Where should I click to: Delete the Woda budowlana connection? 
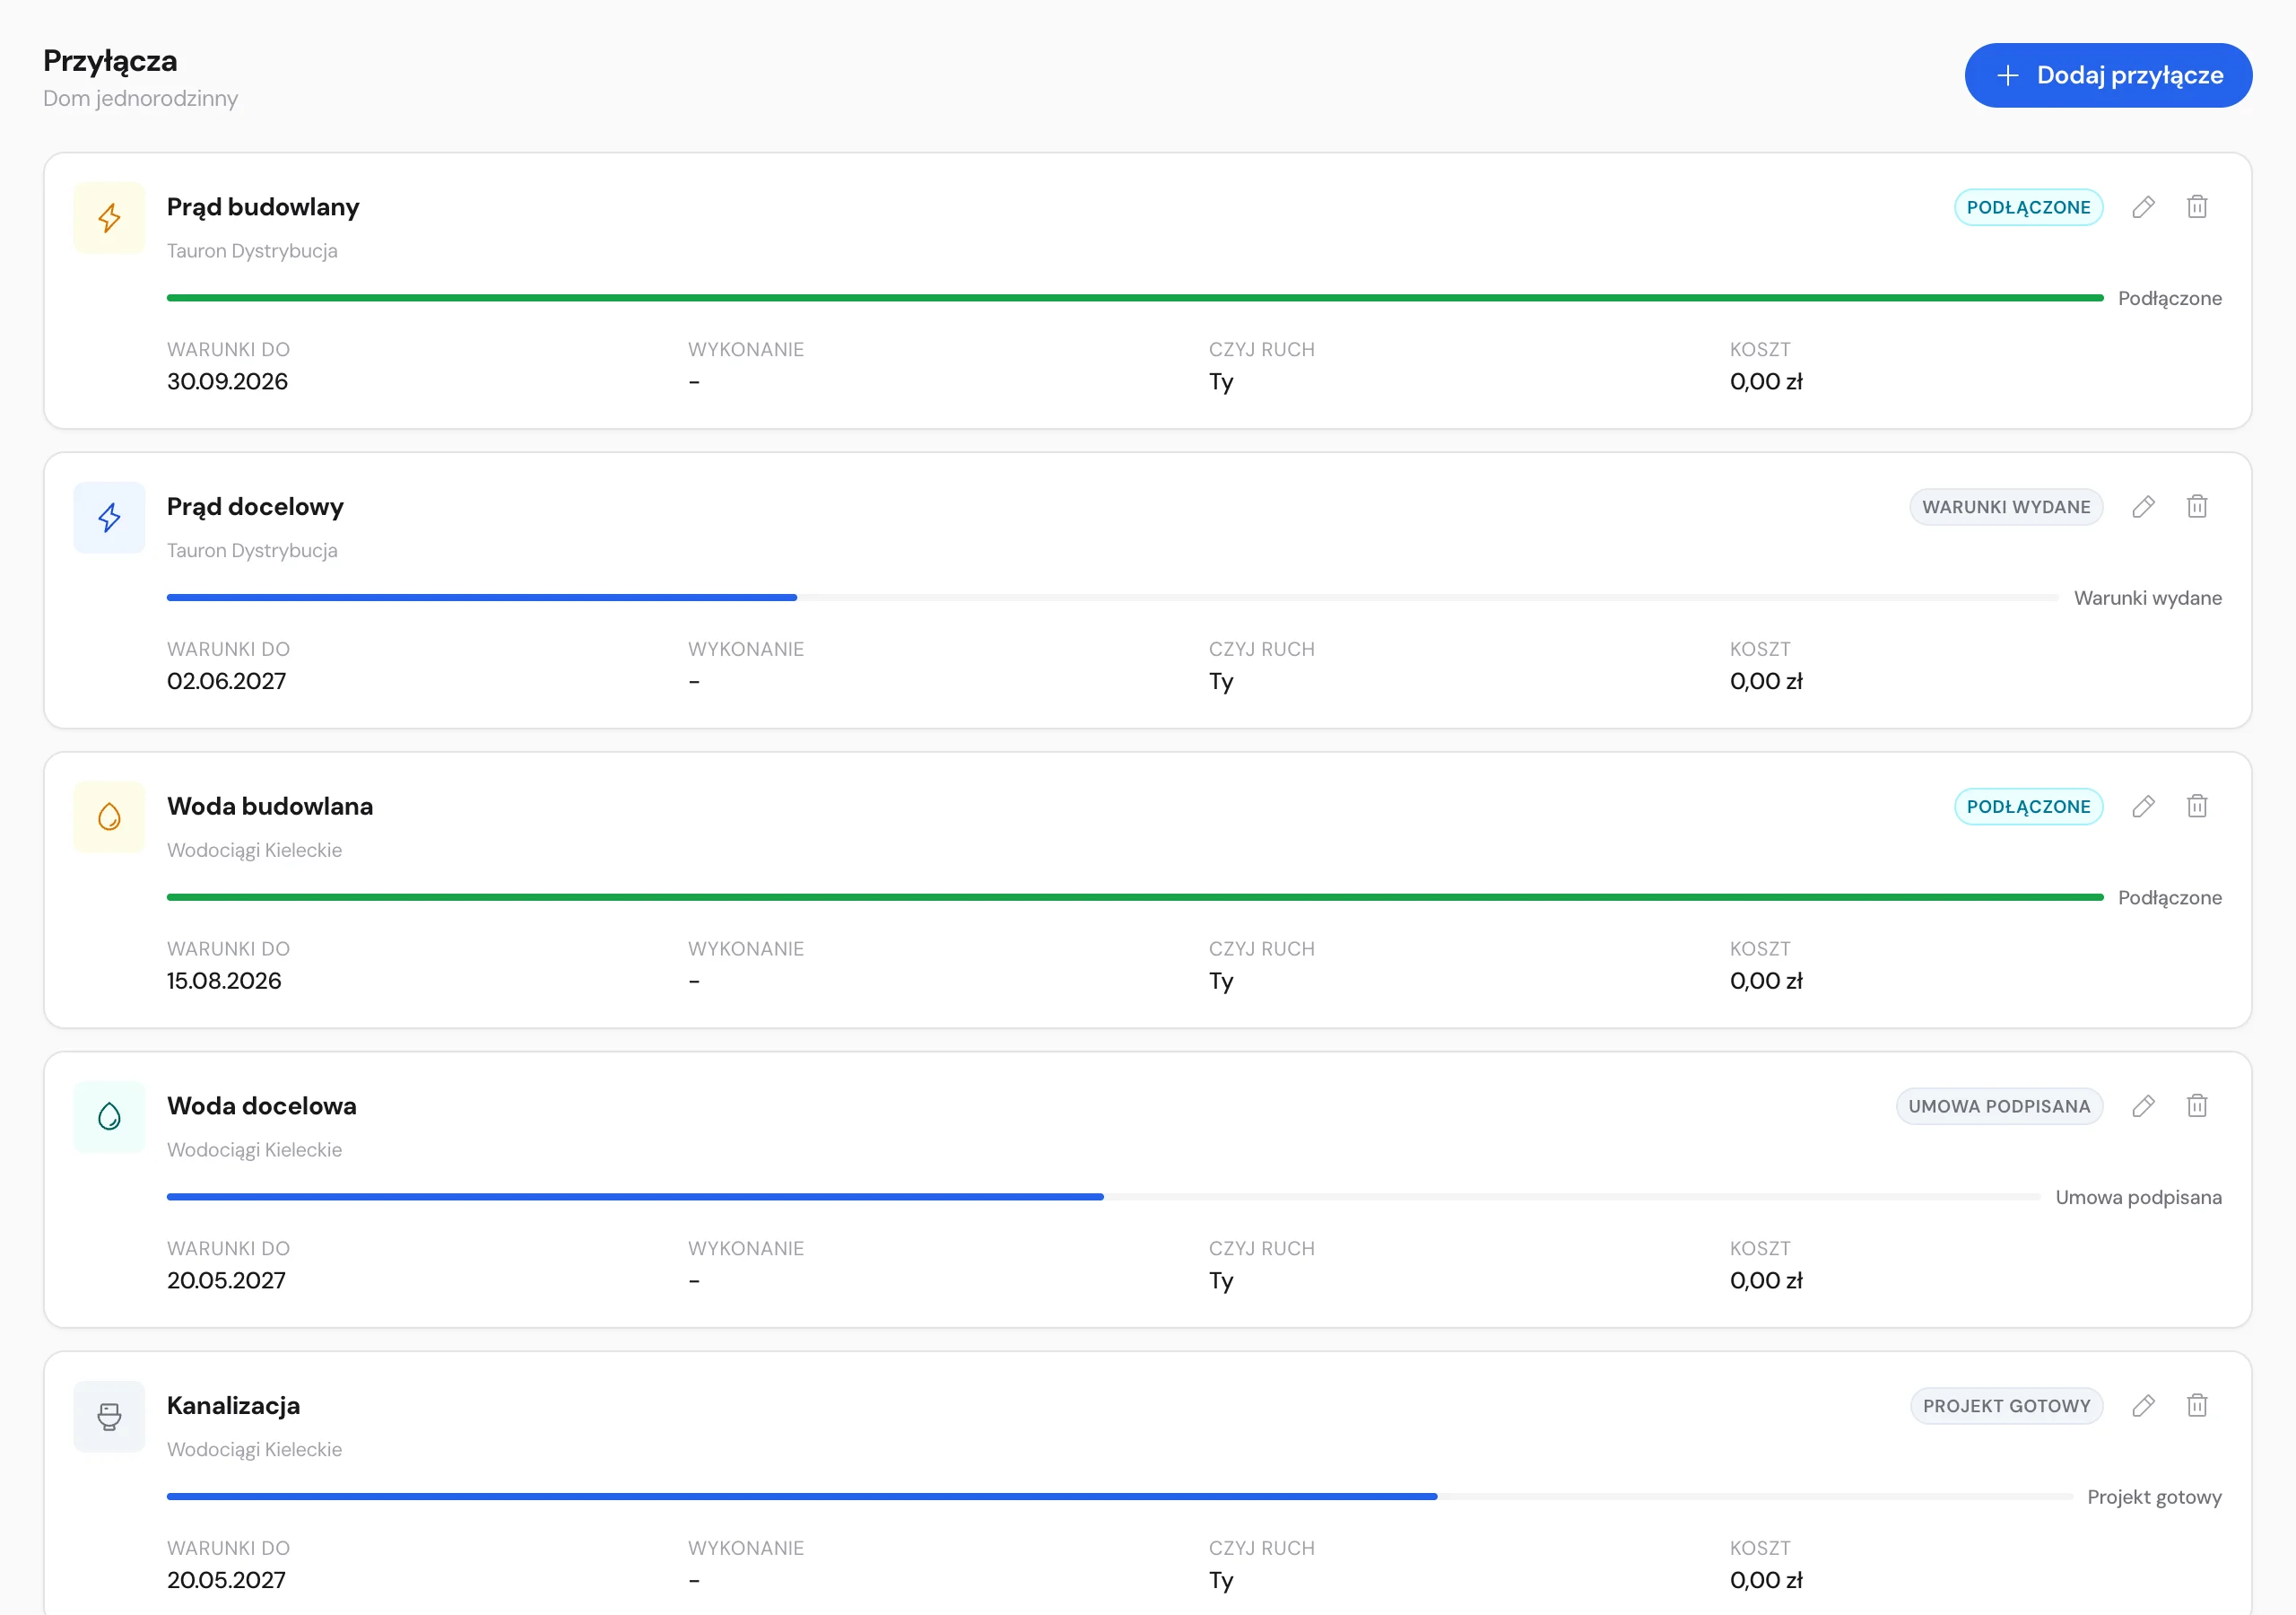pyautogui.click(x=2197, y=807)
